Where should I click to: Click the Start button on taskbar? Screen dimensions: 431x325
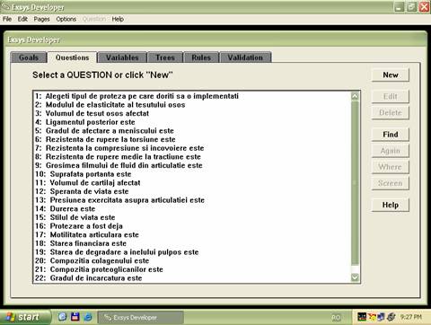pyautogui.click(x=25, y=317)
